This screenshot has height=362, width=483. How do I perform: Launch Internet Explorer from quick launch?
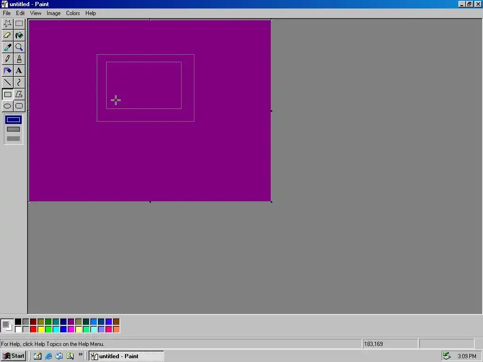[49, 356]
